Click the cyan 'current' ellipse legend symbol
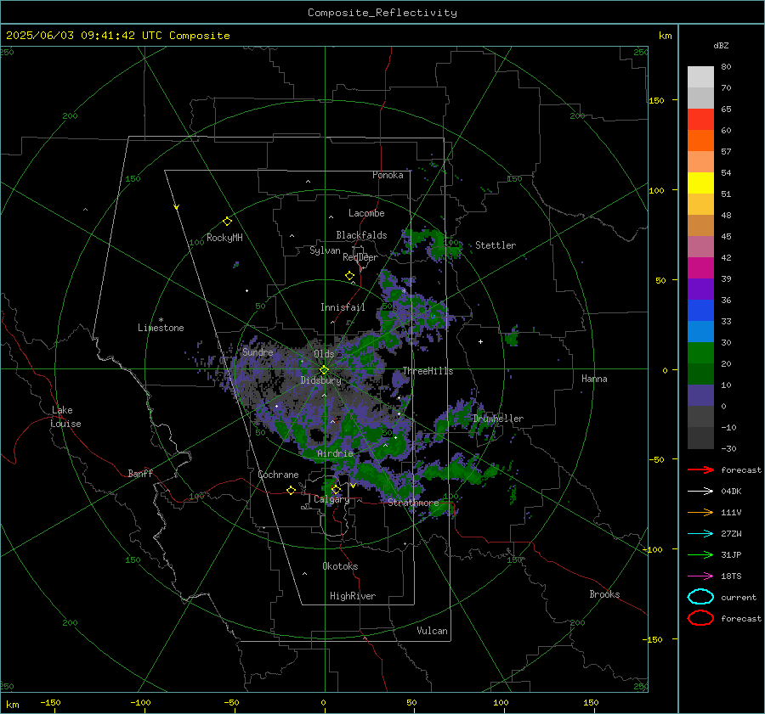The width and height of the screenshot is (765, 714). tap(700, 597)
